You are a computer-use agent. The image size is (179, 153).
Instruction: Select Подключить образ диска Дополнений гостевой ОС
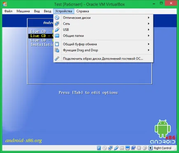(103, 59)
